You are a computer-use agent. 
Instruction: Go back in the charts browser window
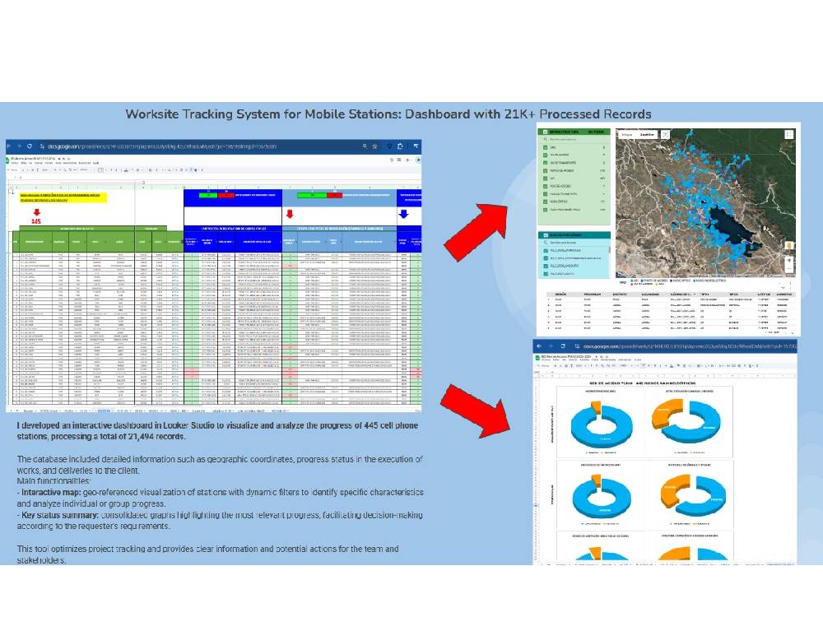click(539, 346)
